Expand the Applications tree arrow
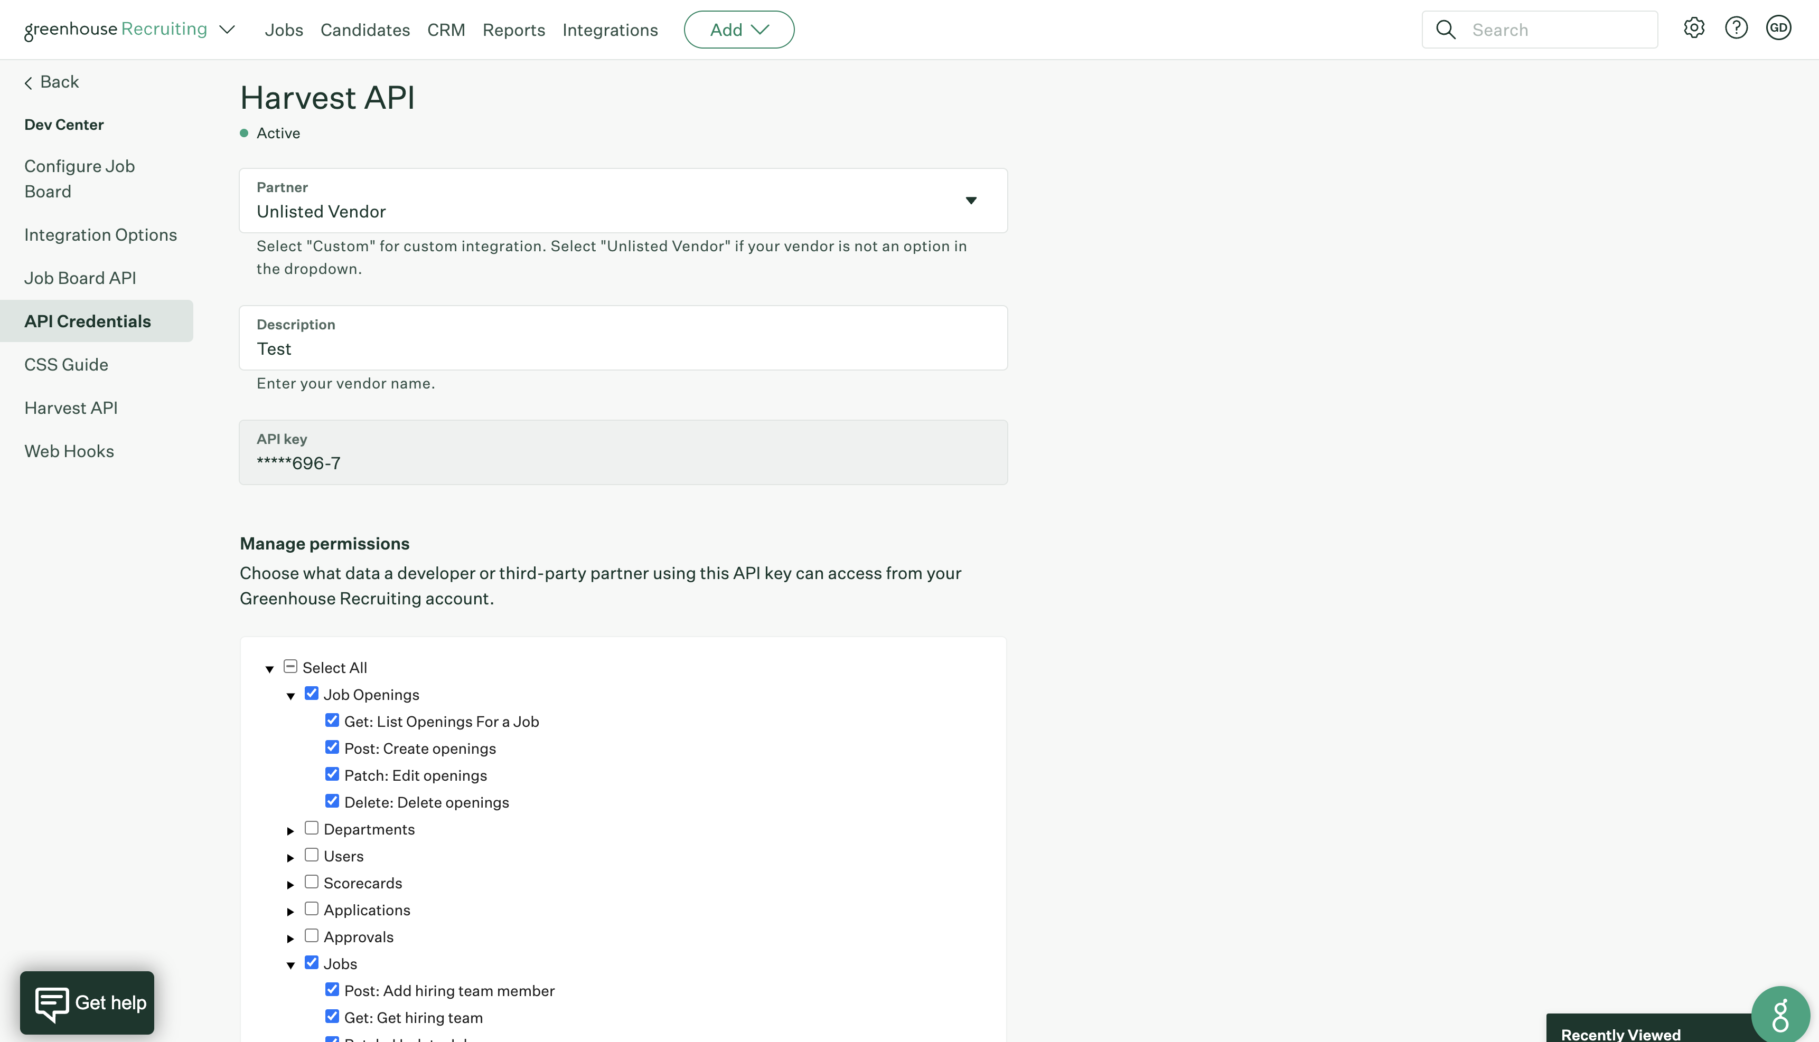The width and height of the screenshot is (1819, 1042). pos(290,912)
